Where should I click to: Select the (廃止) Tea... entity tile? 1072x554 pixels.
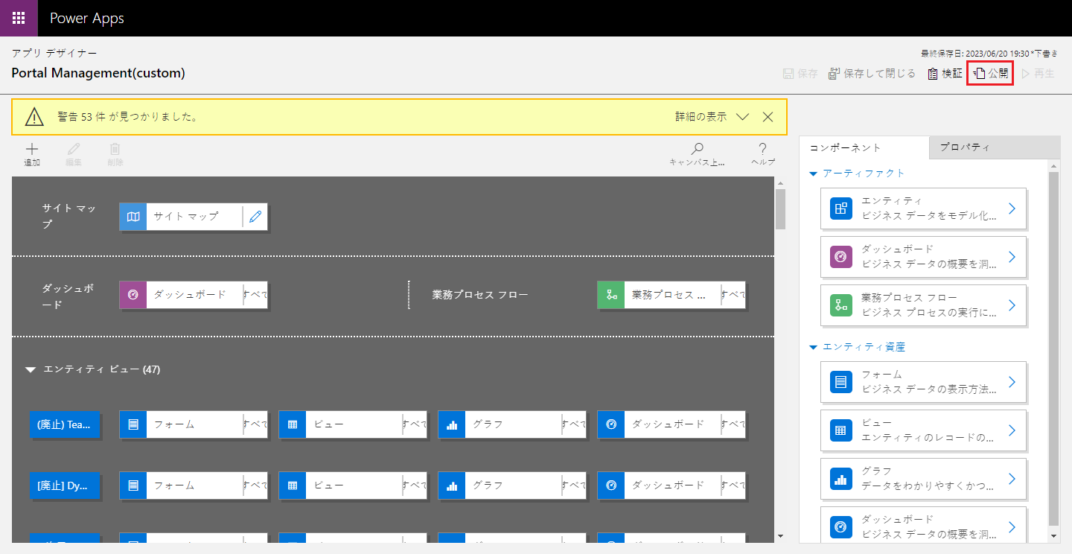[64, 424]
